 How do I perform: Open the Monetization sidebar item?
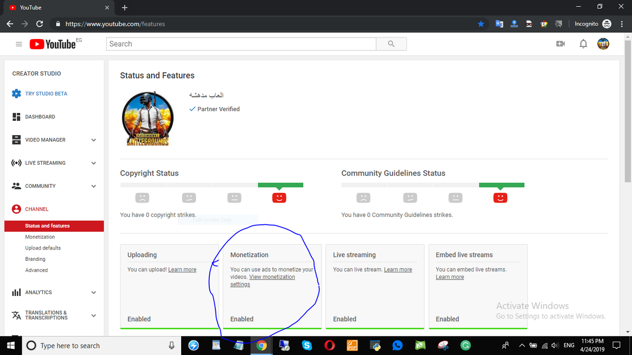coord(40,237)
